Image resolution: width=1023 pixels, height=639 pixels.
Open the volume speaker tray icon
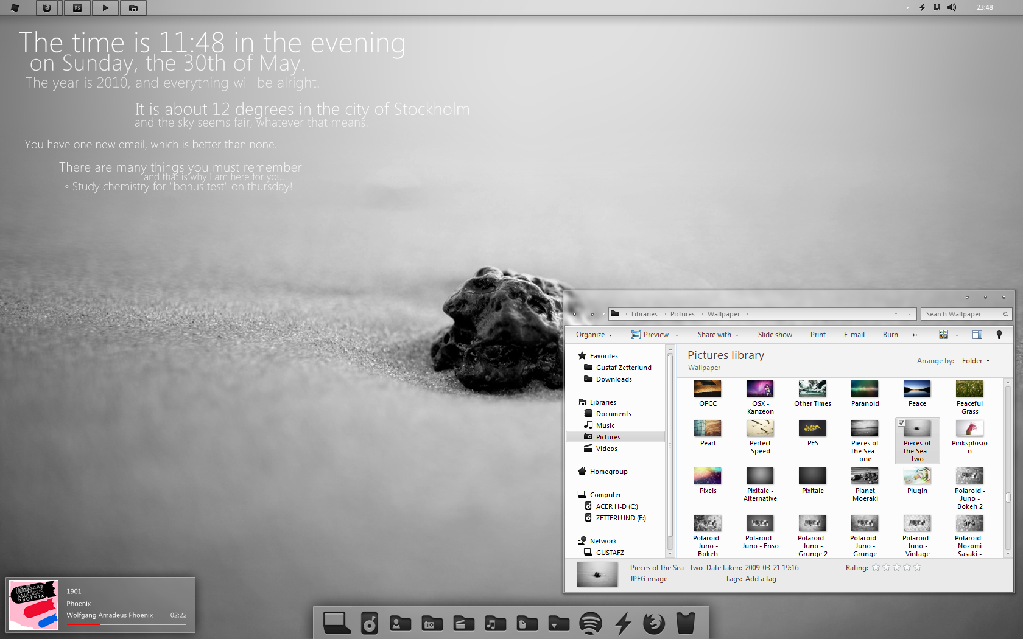click(x=952, y=7)
